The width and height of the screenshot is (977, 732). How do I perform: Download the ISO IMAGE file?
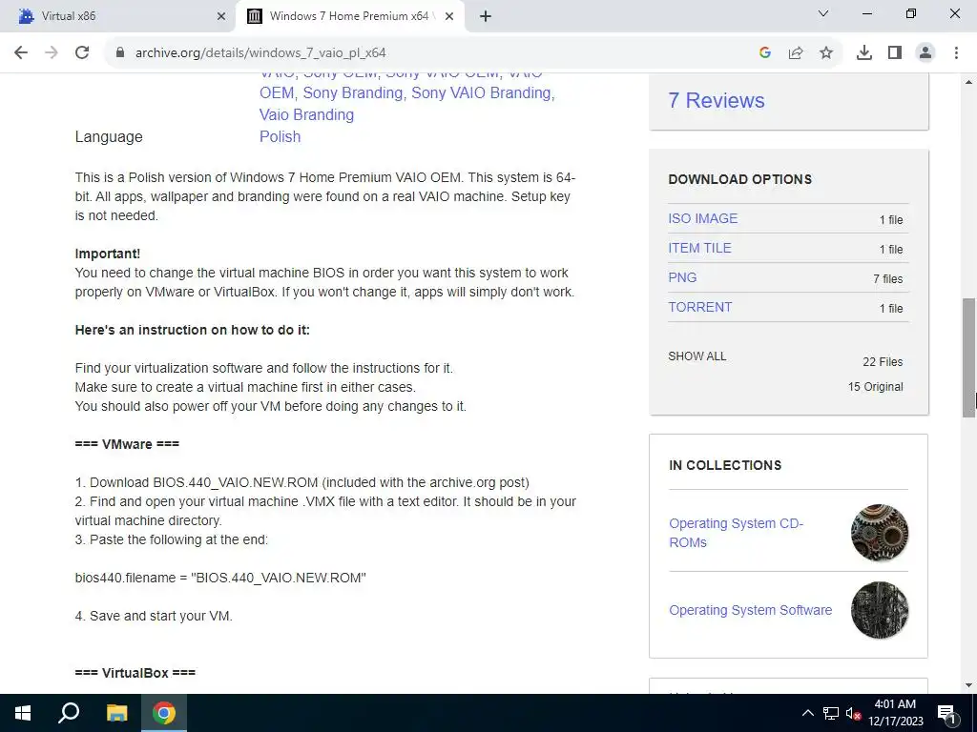point(703,218)
